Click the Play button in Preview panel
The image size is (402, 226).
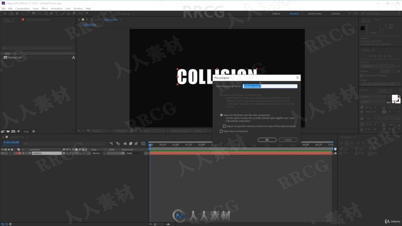[x=380, y=56]
